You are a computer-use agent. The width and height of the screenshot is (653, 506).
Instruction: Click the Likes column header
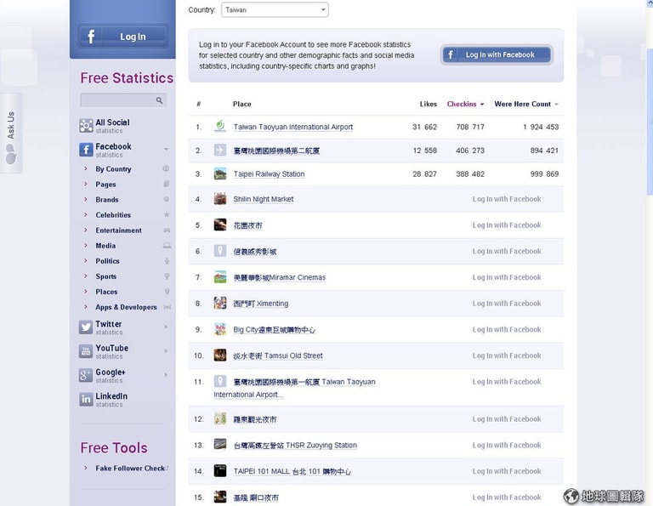coord(429,104)
